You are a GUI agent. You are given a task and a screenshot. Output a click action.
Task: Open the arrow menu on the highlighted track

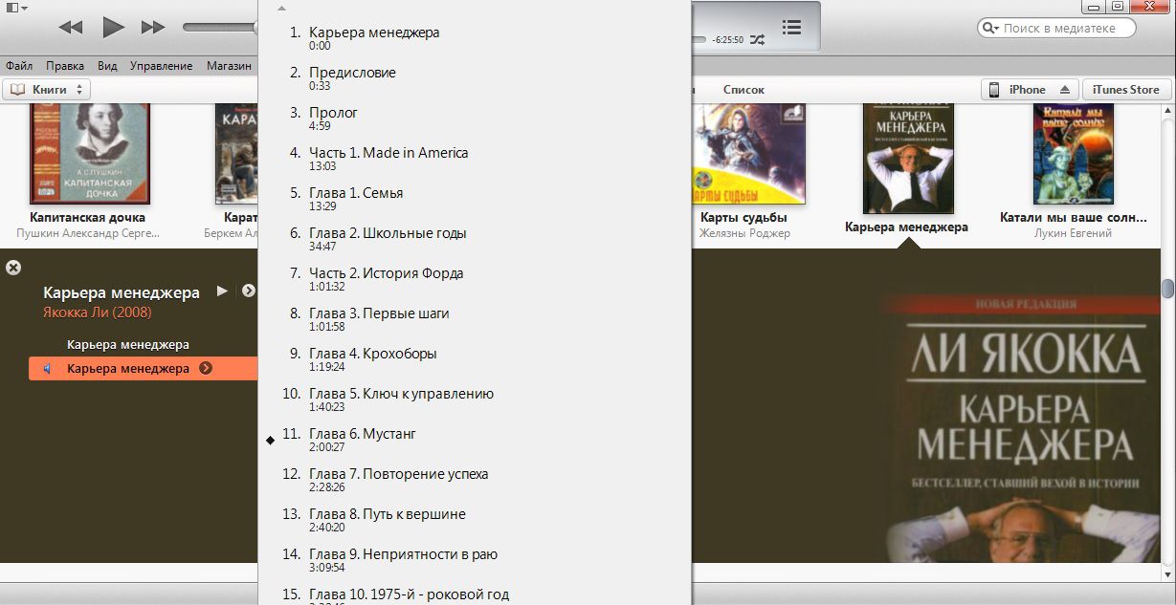[x=206, y=369]
